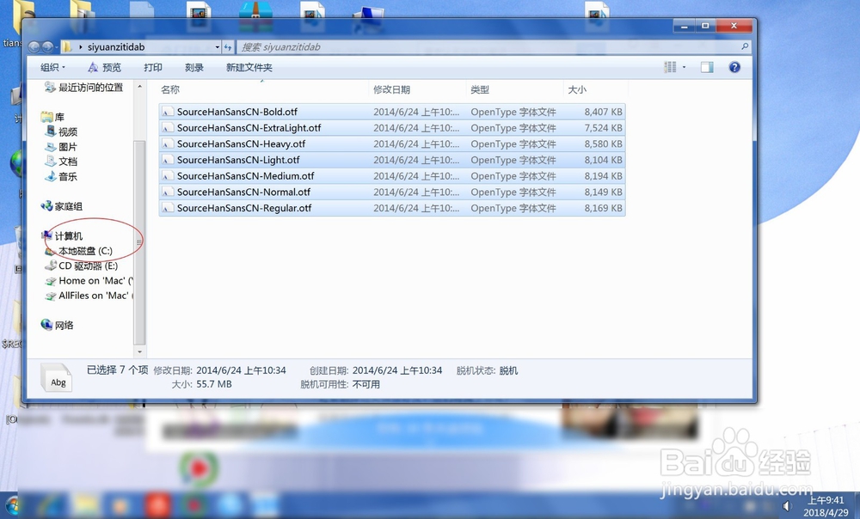The height and width of the screenshot is (519, 860).
Task: Click the search magnifier icon
Action: coord(744,46)
